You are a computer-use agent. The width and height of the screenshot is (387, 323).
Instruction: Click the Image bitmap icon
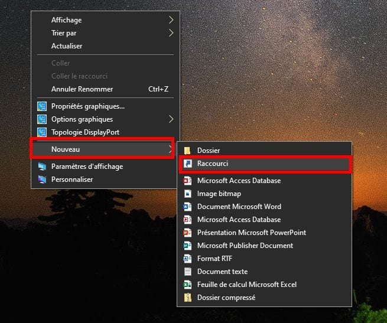[x=187, y=194]
